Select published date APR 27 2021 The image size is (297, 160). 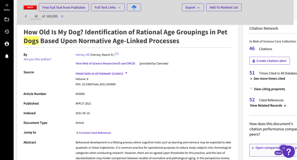[x=83, y=104]
